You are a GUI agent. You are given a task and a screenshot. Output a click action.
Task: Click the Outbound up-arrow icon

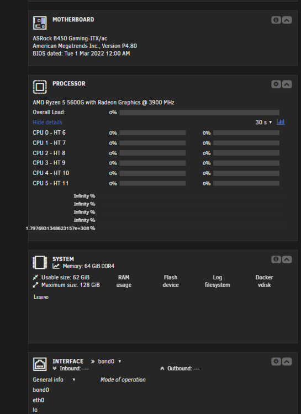point(162,368)
